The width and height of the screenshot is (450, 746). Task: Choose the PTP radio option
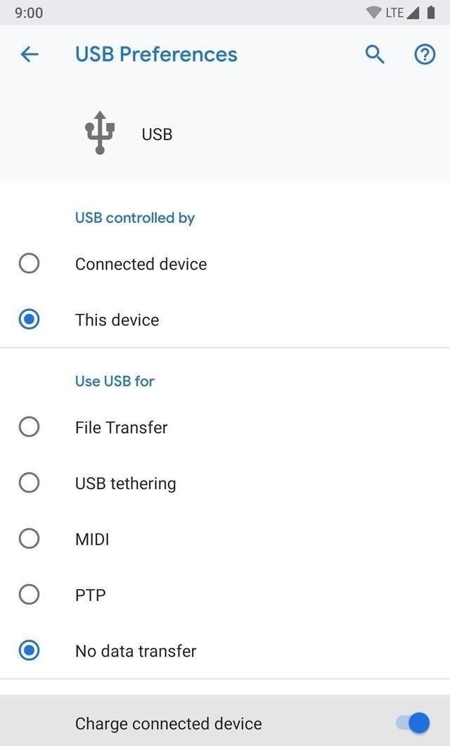pyautogui.click(x=29, y=595)
